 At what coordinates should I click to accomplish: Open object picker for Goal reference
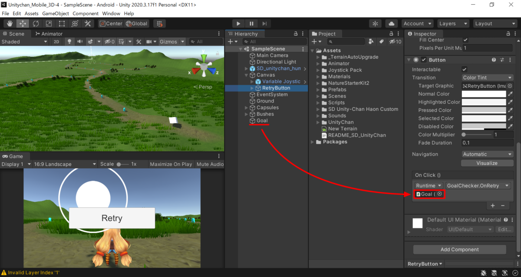click(x=440, y=194)
